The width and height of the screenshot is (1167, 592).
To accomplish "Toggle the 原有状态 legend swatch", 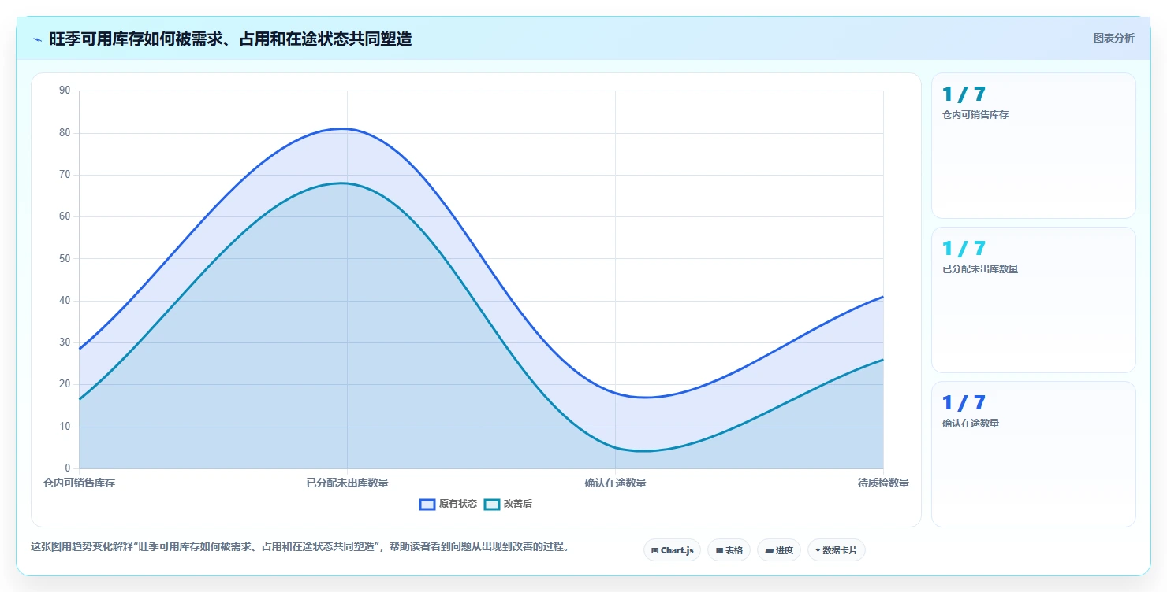I will click(427, 504).
